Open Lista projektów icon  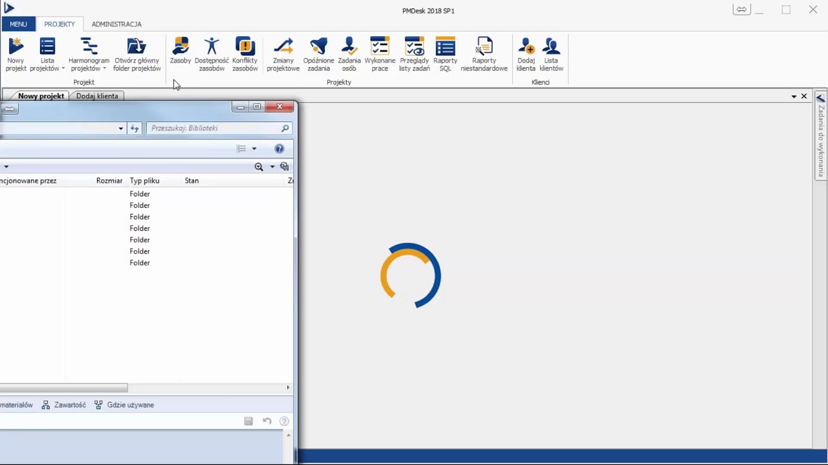47,46
